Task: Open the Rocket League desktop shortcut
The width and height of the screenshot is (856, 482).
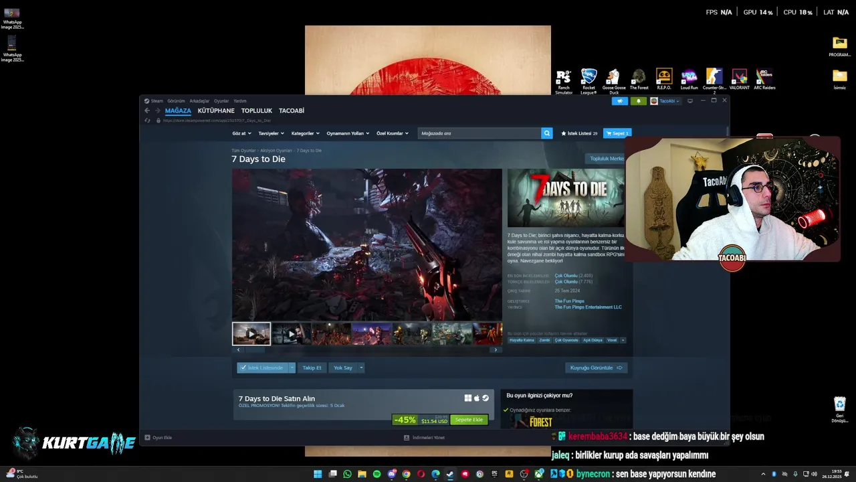Action: (588, 82)
